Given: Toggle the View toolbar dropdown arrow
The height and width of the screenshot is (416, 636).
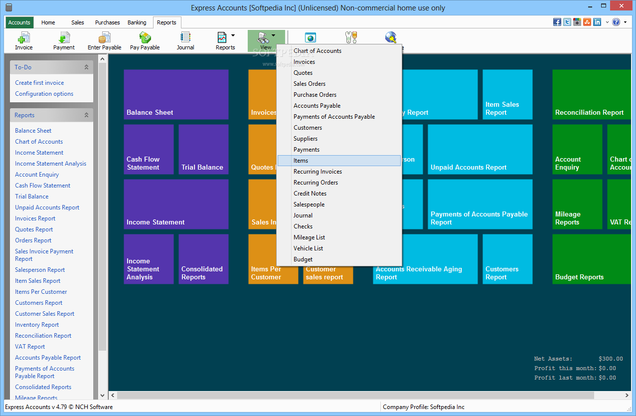Looking at the screenshot, I should tap(274, 35).
